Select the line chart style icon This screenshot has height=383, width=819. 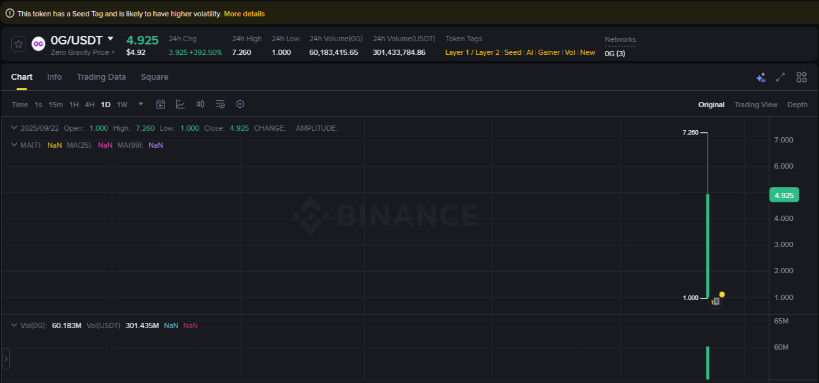180,104
